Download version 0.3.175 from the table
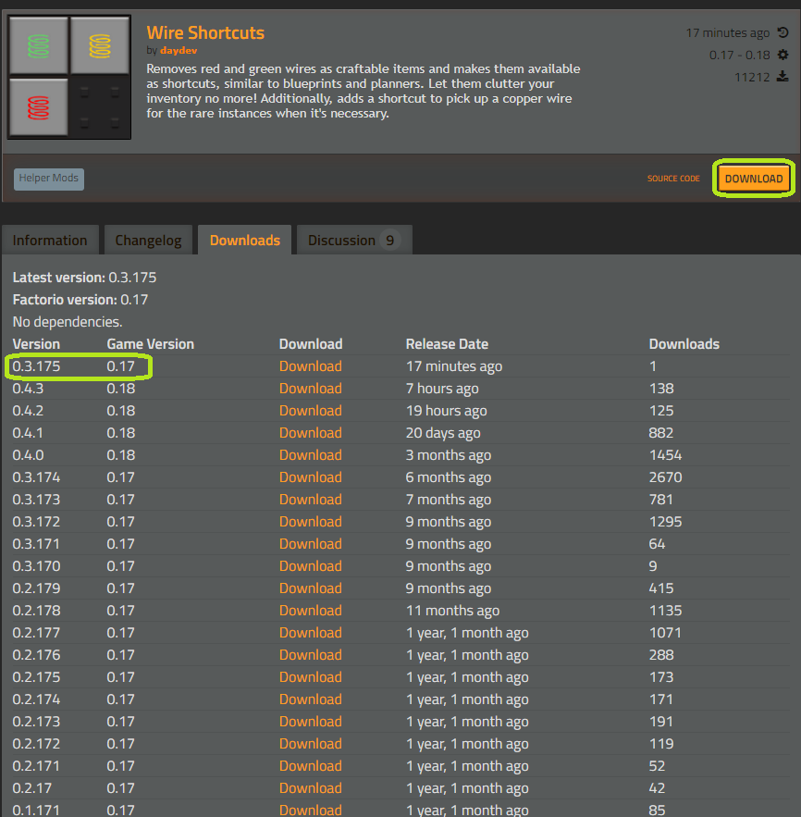 pyautogui.click(x=310, y=366)
